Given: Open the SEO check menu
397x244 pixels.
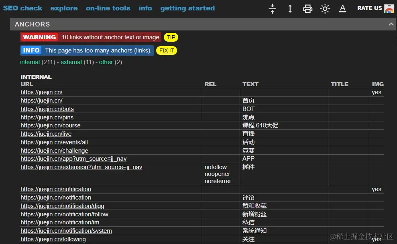Looking at the screenshot, I should [22, 8].
